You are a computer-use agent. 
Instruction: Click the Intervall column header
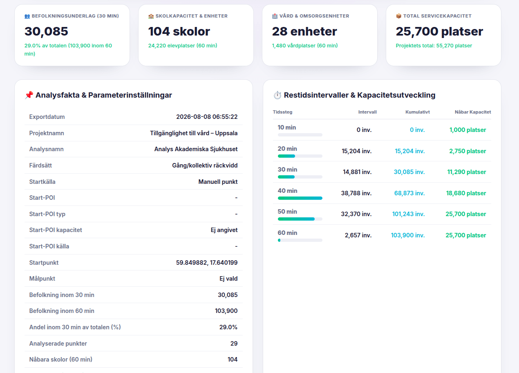[x=367, y=112]
